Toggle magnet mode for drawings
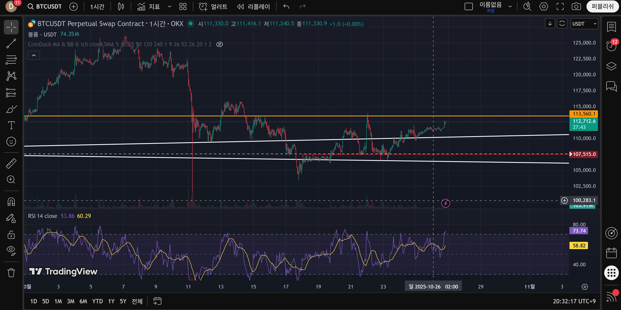The width and height of the screenshot is (621, 310). 11,202
